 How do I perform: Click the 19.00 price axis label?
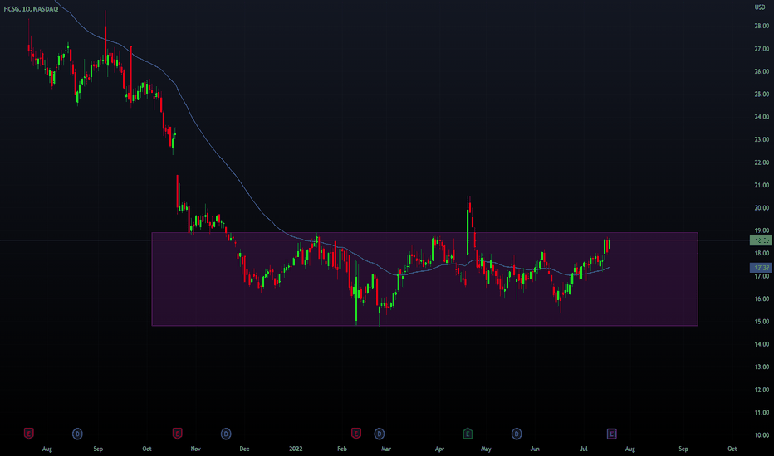point(762,230)
